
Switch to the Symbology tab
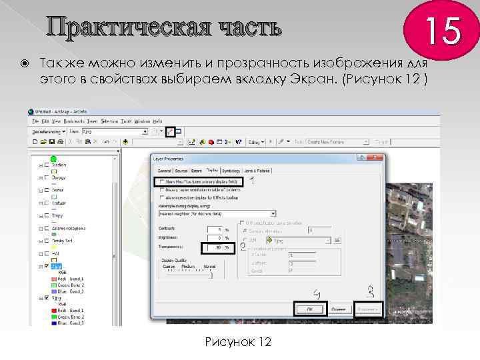click(231, 171)
